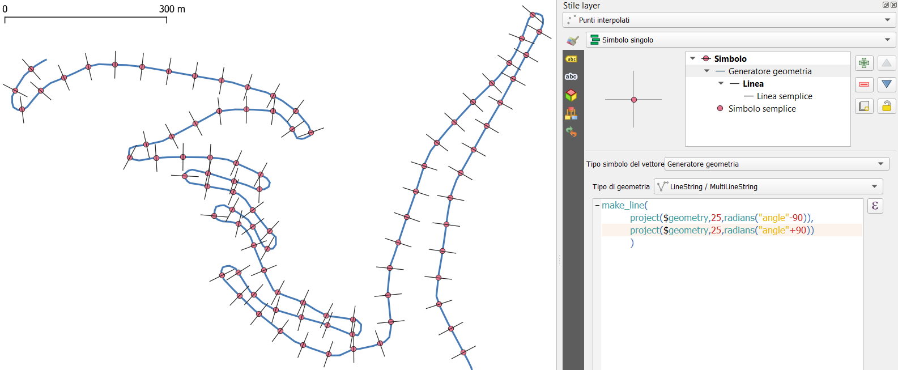Open the Masks tab (white abc icon)
Image resolution: width=898 pixels, height=370 pixels.
click(x=571, y=76)
